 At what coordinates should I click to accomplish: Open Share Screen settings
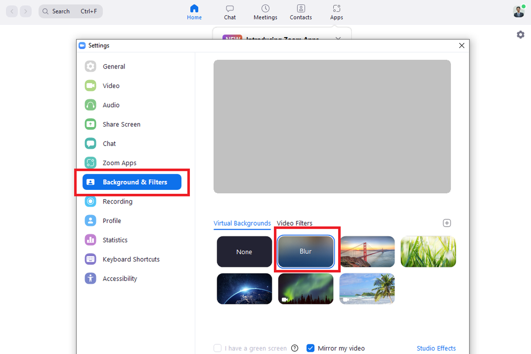[121, 124]
